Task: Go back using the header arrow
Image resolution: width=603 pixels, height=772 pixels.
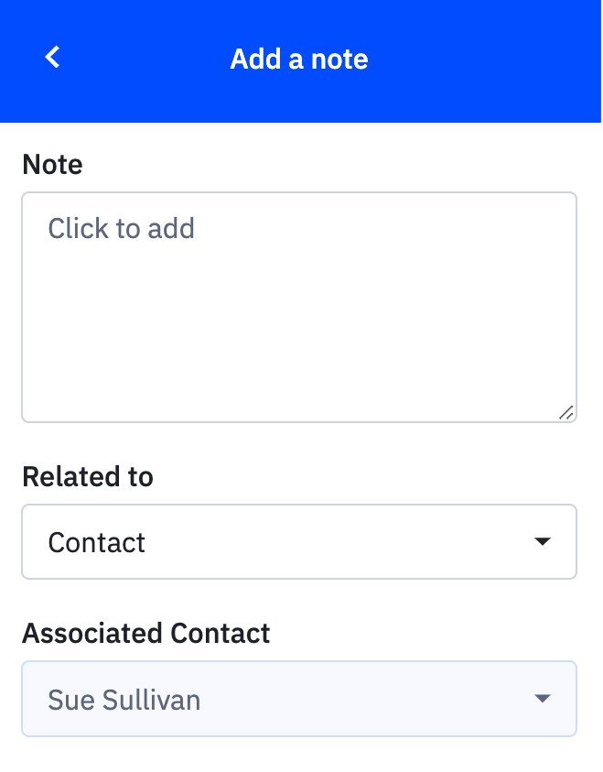Action: (x=53, y=58)
